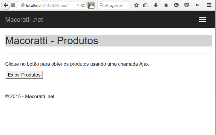216x135 pixels.
Task: Click the Pocket toolbar icon
Action: click(187, 5)
